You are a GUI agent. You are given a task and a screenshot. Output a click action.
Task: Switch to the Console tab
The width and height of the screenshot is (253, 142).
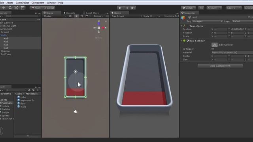click(70, 13)
